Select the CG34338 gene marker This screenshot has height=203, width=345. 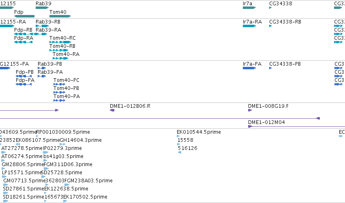pyautogui.click(x=270, y=8)
